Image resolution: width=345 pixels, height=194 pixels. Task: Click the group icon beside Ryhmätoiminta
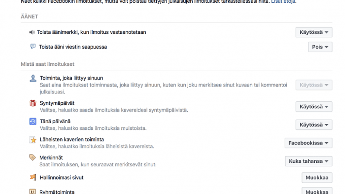[33, 191]
